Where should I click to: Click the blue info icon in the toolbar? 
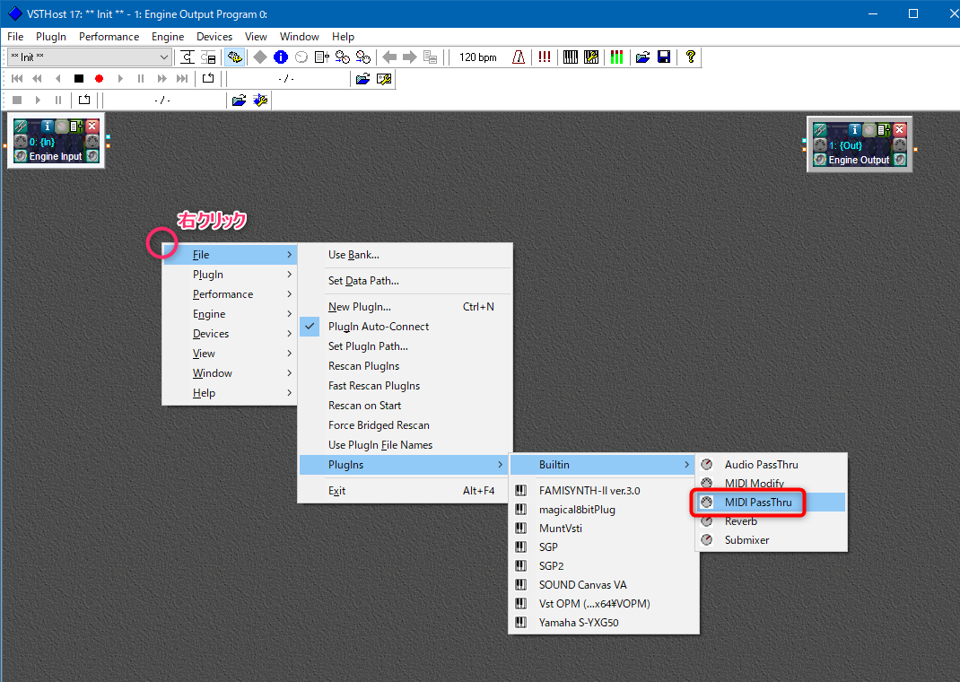click(281, 57)
